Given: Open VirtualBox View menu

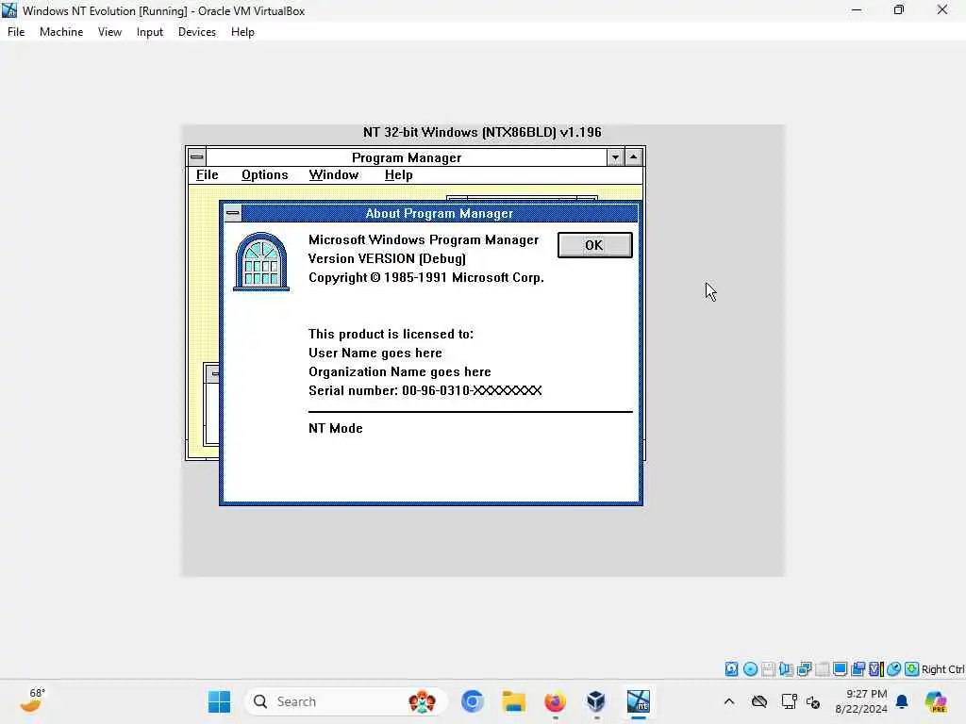Looking at the screenshot, I should (109, 32).
